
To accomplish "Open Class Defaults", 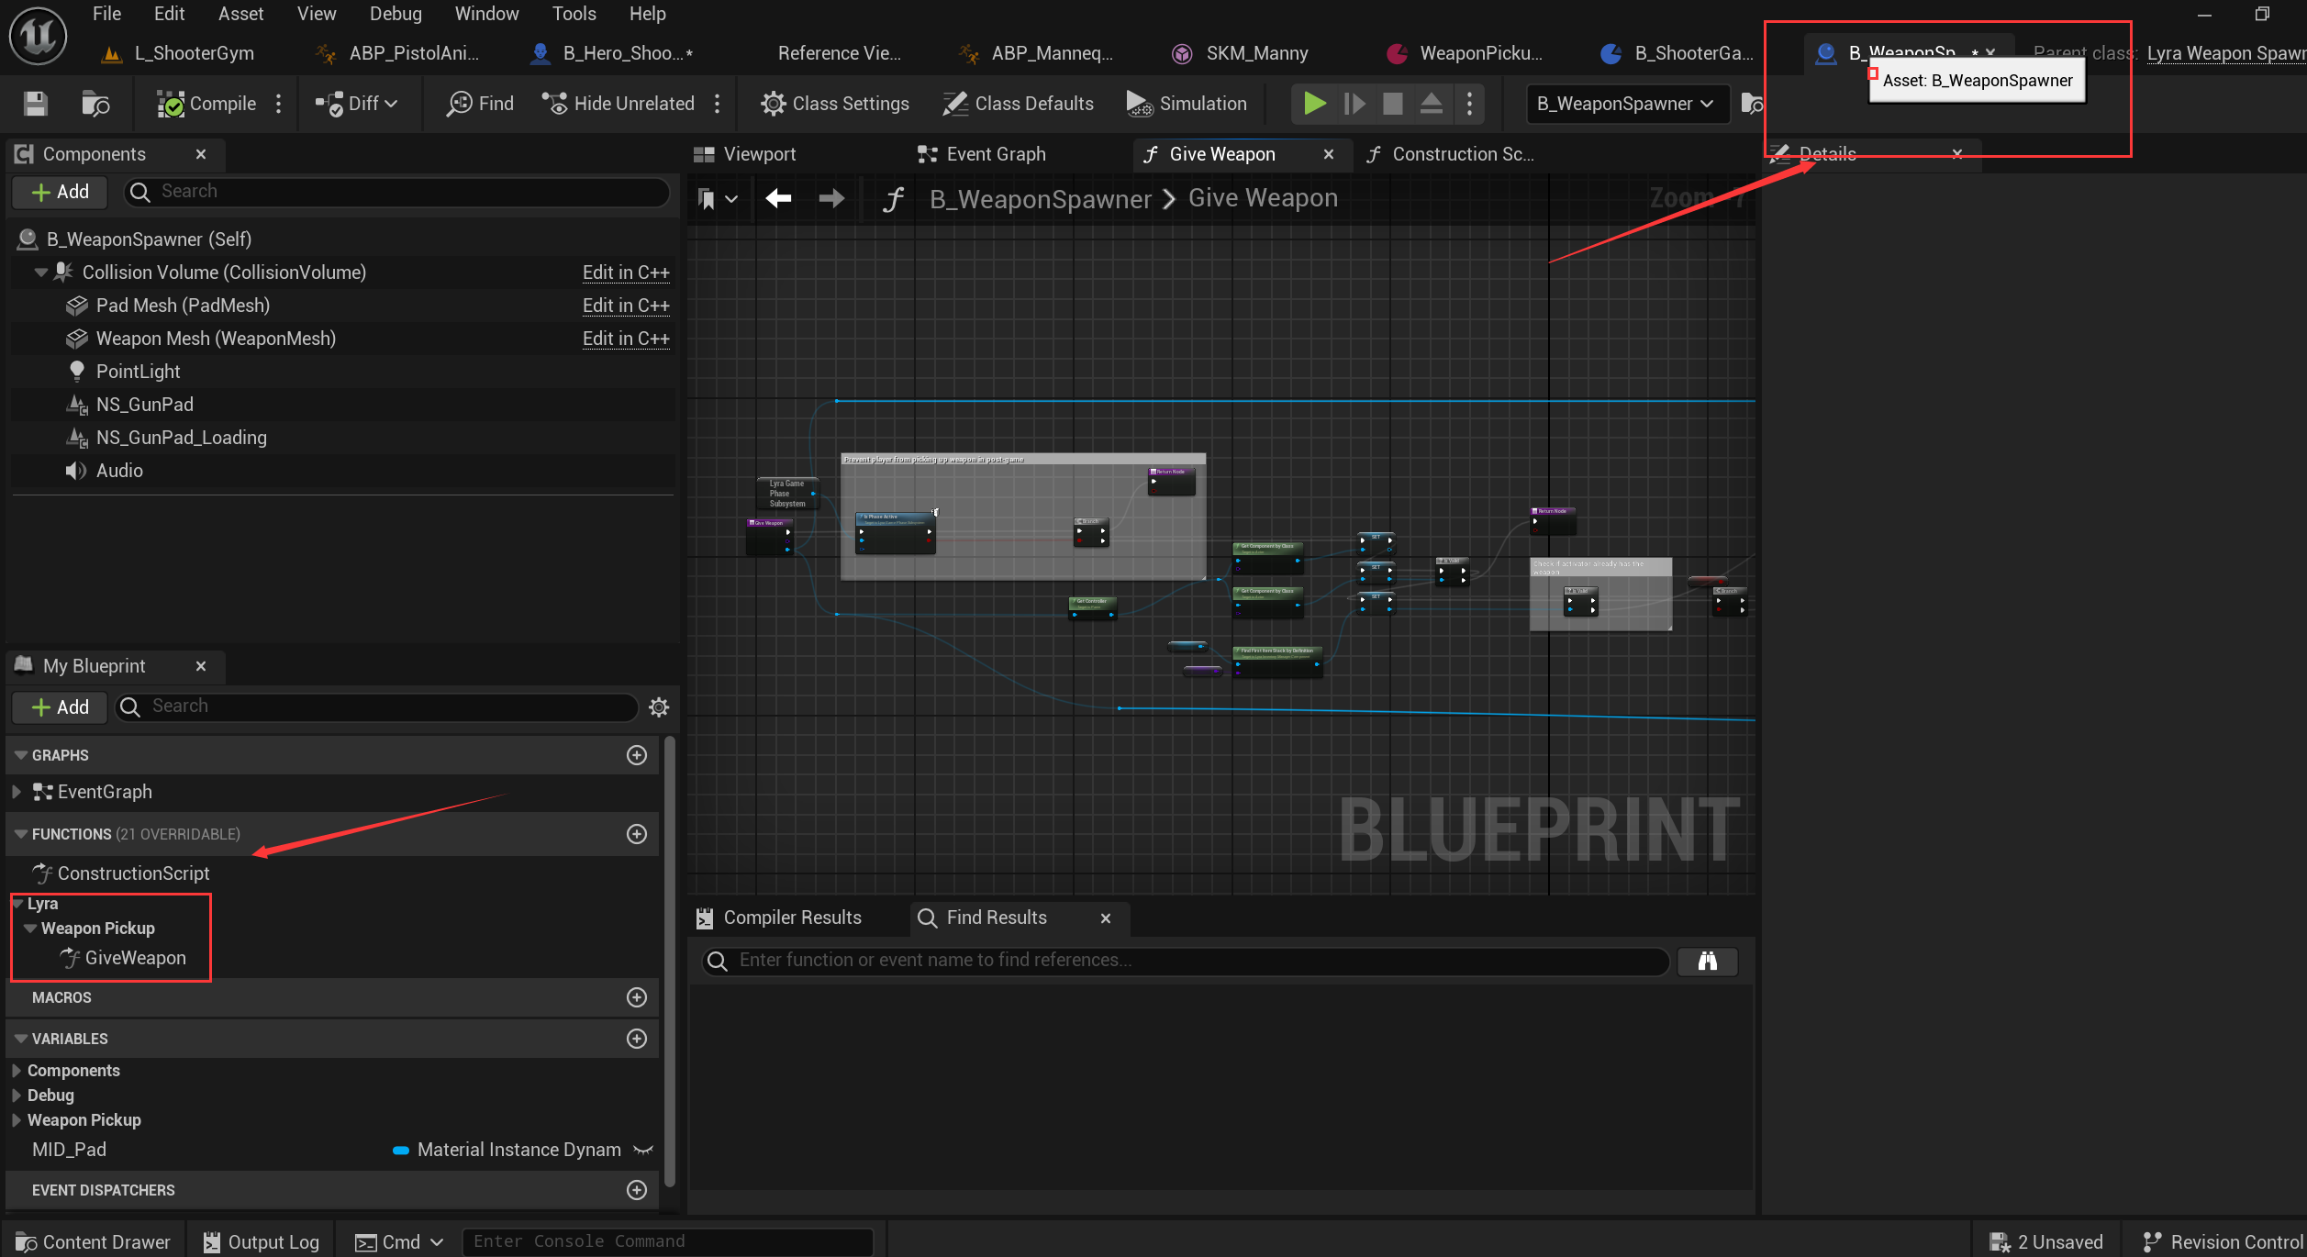I will tap(1019, 104).
